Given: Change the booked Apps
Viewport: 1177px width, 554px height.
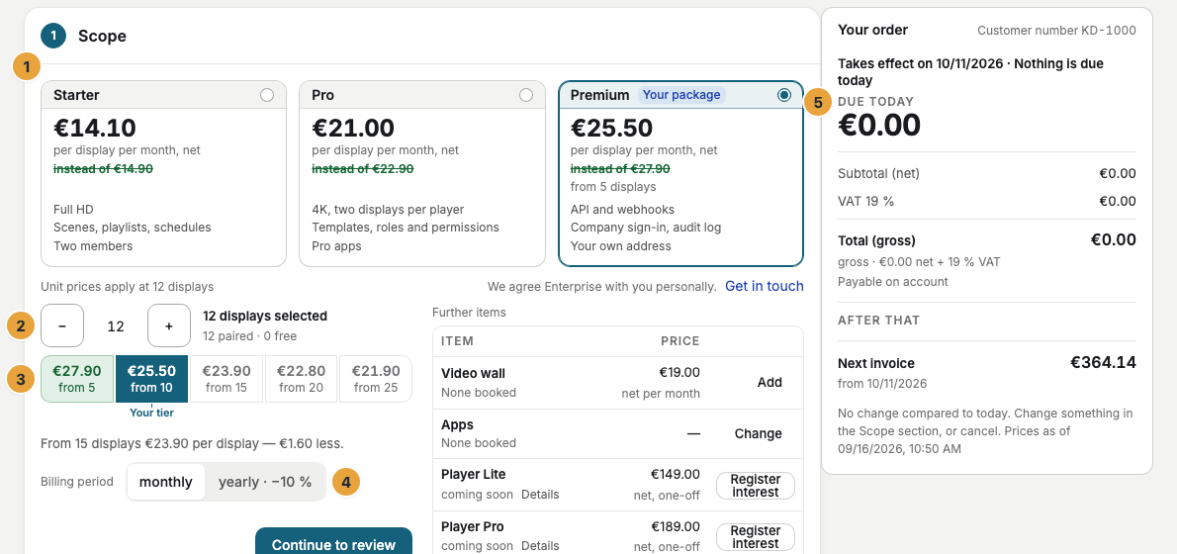Looking at the screenshot, I should coord(759,434).
